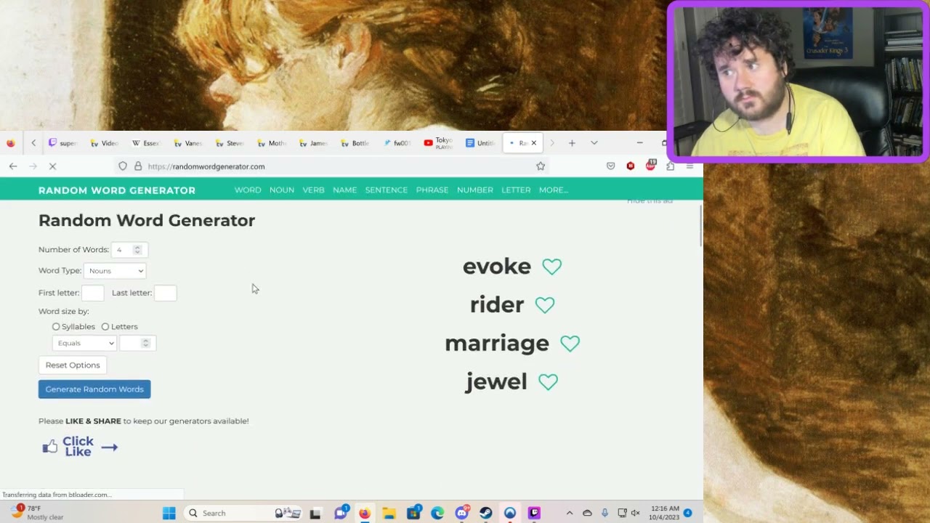Viewport: 930px width, 523px height.
Task: Open the Pocket save icon in toolbar
Action: (611, 166)
